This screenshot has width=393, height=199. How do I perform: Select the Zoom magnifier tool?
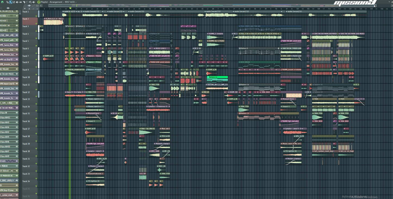point(30,2)
